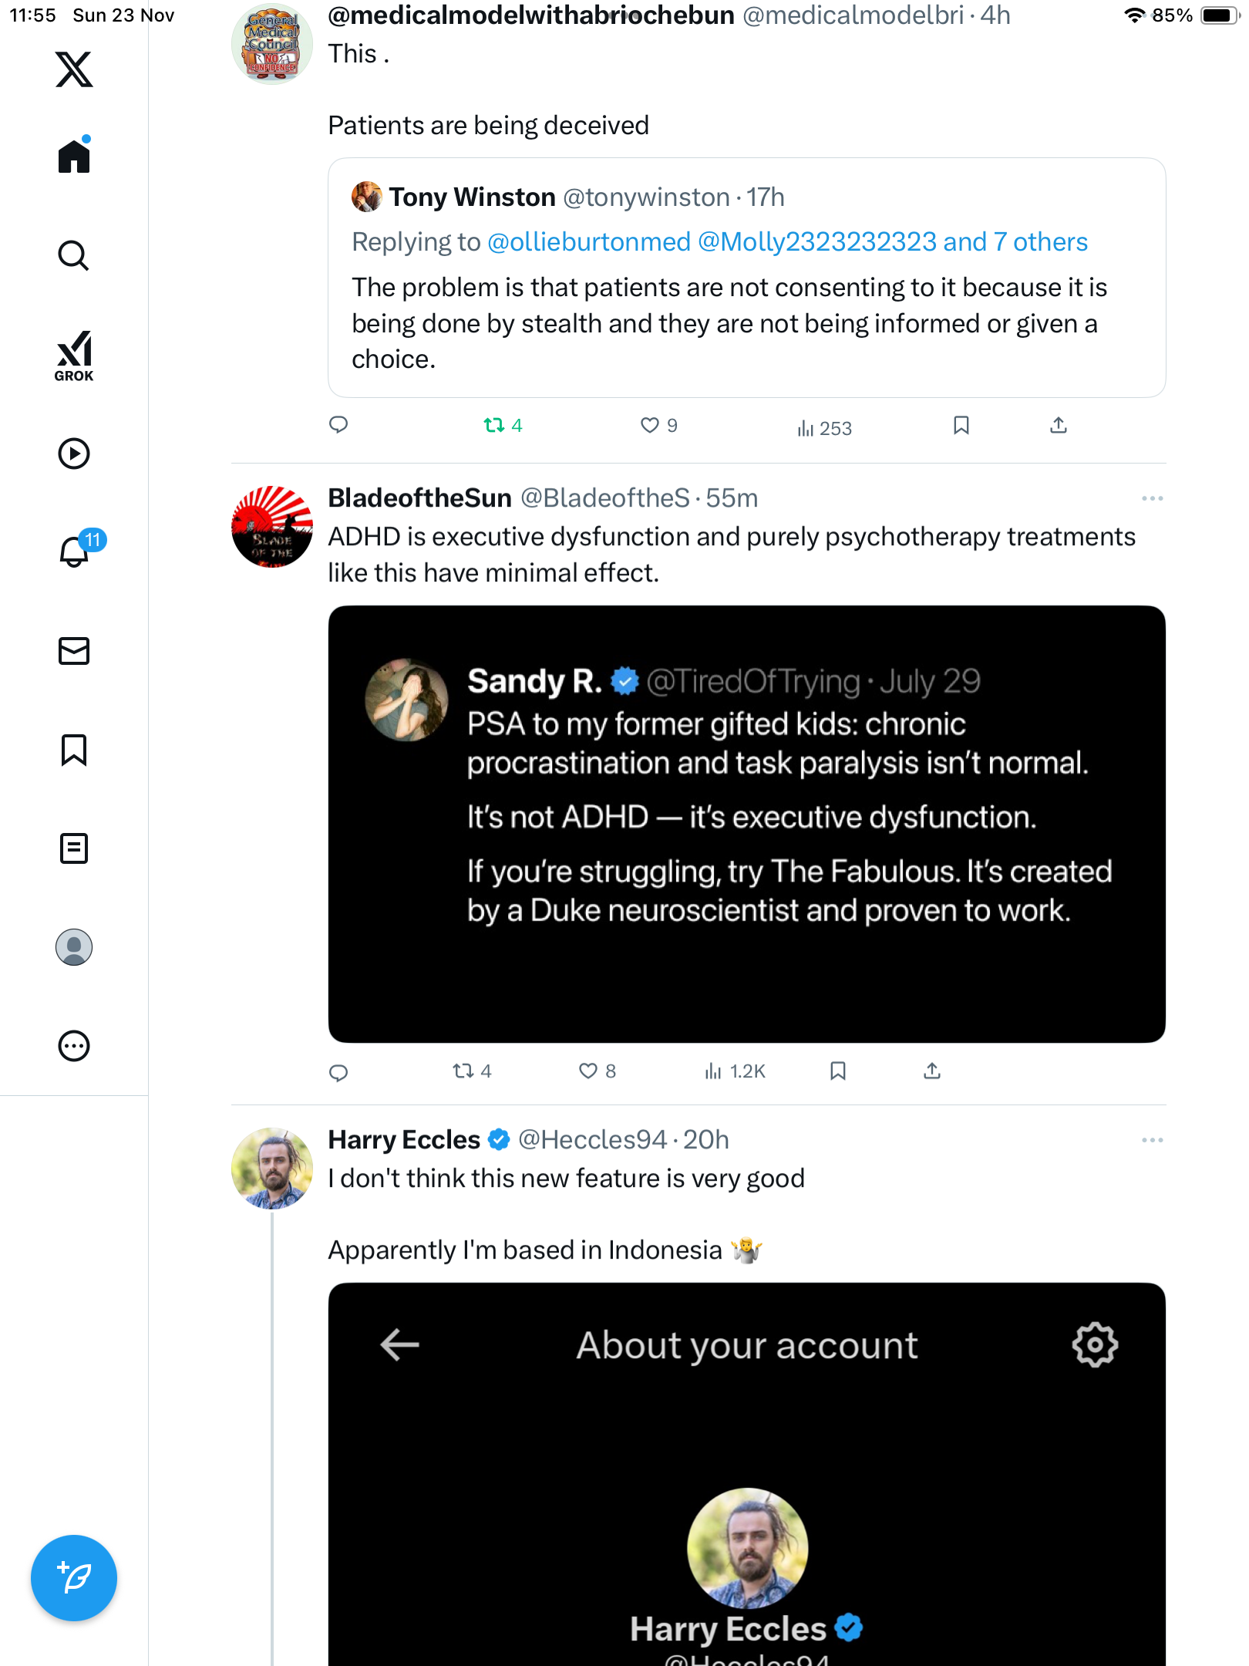
Task: Open Bookmarks from the sidebar
Action: point(74,750)
